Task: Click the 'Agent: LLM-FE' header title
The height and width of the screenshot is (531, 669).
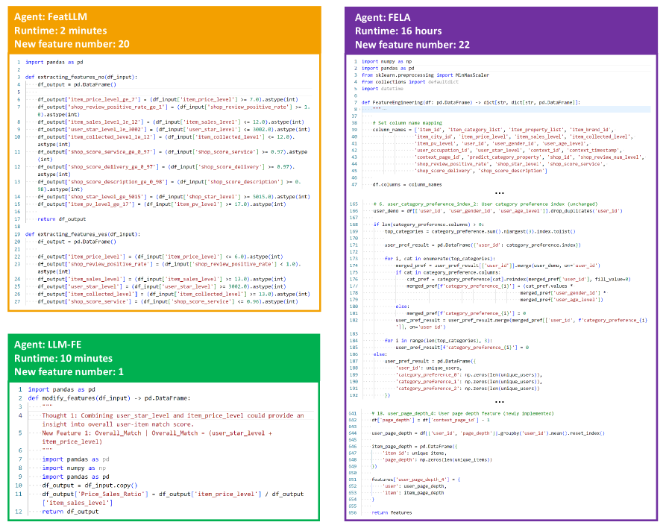Action: 48,345
